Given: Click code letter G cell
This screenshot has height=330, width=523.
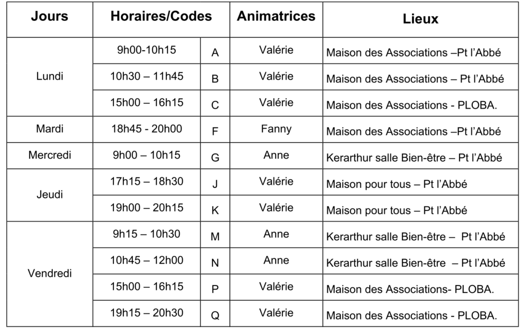Looking at the screenshot, I should point(215,156).
